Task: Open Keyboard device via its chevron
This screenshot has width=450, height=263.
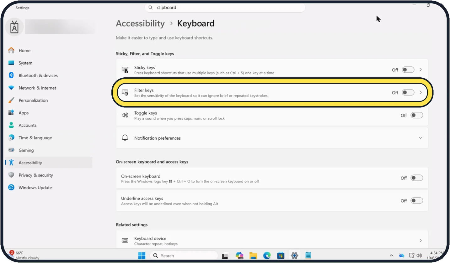Action: pos(421,240)
